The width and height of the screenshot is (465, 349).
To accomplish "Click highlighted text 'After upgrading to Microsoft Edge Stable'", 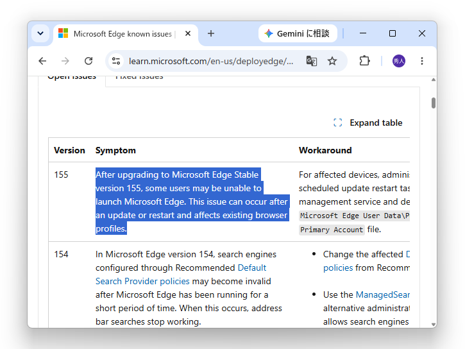I will (x=177, y=174).
